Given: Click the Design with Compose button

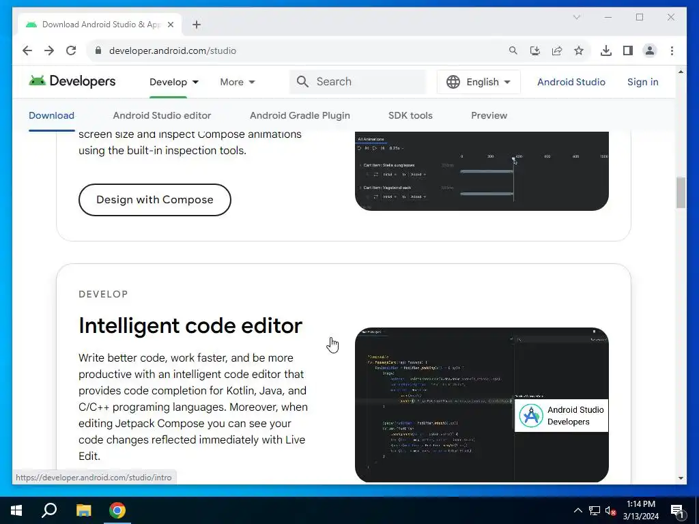Looking at the screenshot, I should pyautogui.click(x=155, y=200).
